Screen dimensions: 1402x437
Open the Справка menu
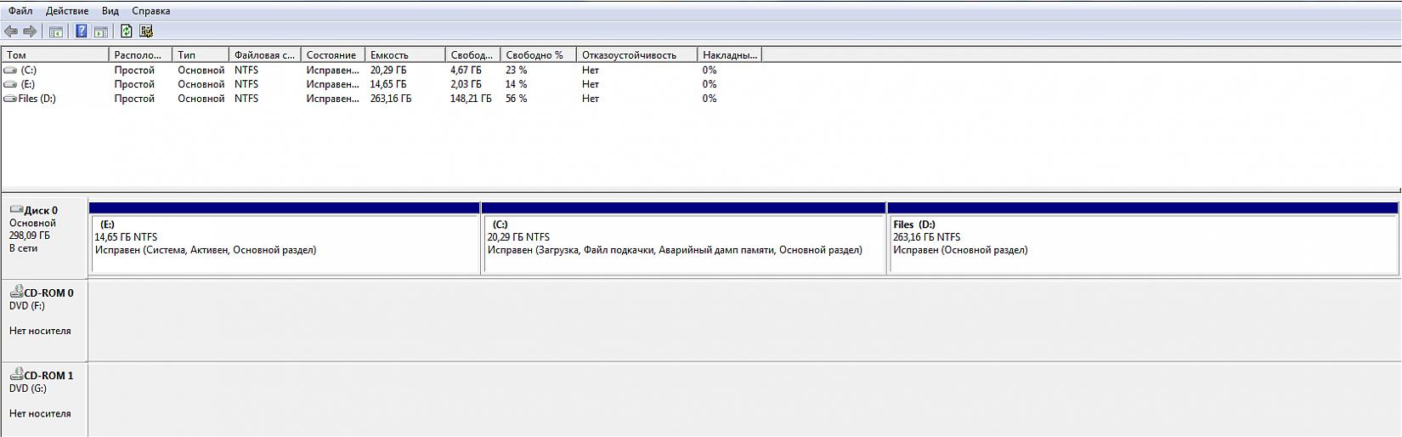pyautogui.click(x=151, y=11)
